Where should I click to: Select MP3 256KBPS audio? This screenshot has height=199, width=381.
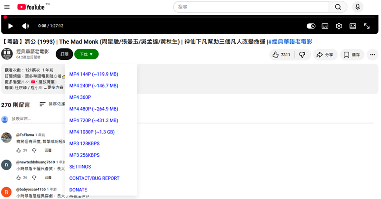84,155
